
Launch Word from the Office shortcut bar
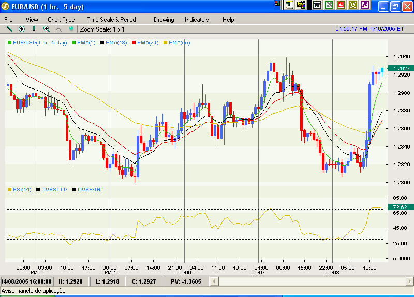click(317, 5)
